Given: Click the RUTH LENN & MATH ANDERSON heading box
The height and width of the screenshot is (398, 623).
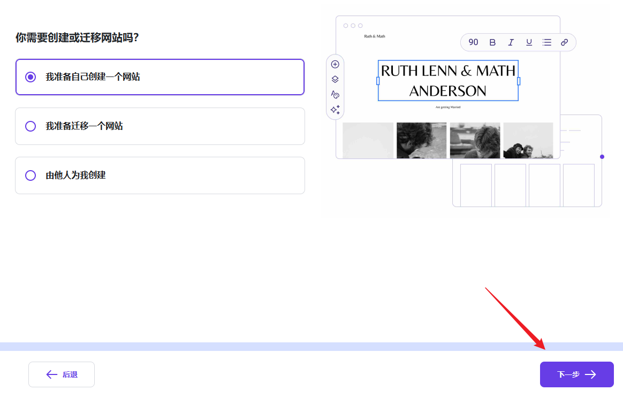Looking at the screenshot, I should [448, 80].
